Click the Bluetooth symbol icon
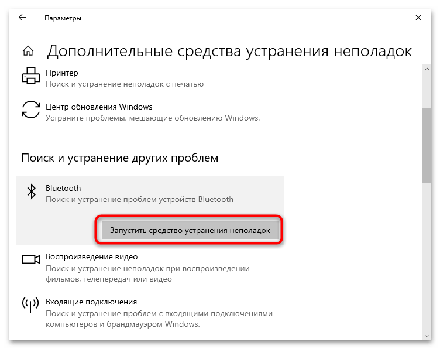 click(x=31, y=191)
